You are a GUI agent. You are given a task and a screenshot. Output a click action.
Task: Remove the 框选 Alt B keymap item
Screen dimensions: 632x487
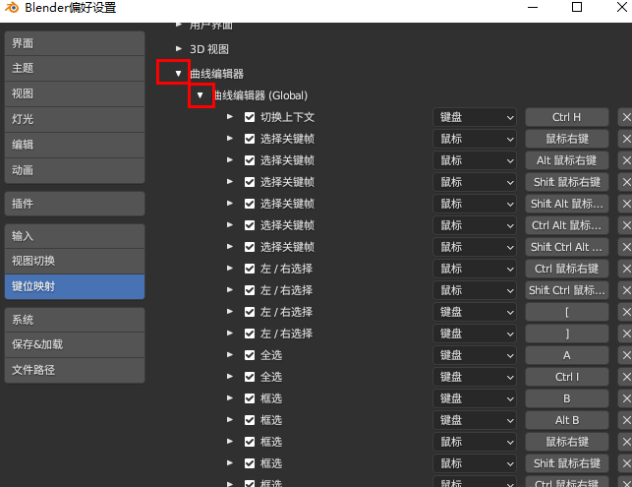pos(626,420)
